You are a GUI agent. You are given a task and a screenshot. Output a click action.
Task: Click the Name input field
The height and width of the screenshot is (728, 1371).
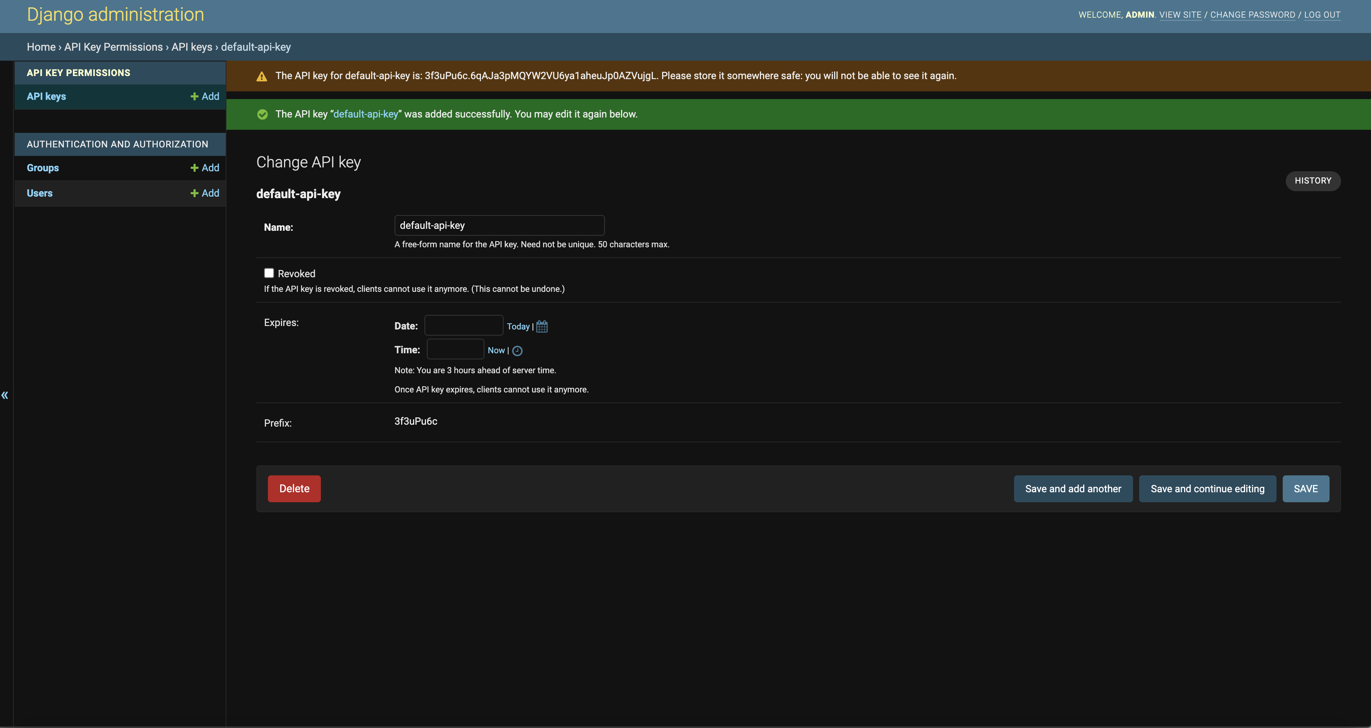tap(499, 225)
